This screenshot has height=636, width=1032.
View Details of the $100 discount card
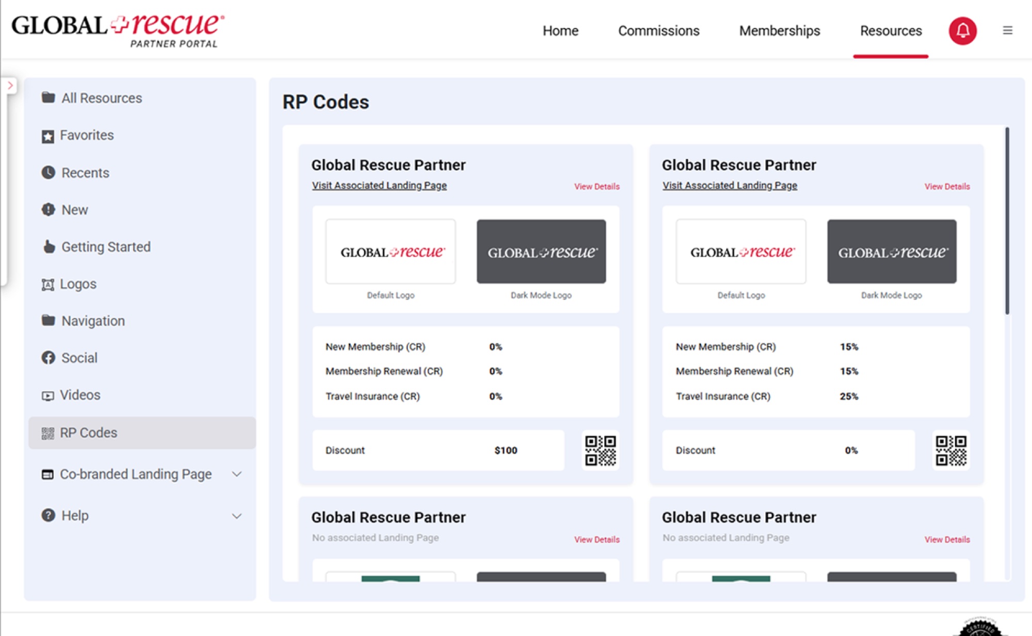(x=597, y=186)
